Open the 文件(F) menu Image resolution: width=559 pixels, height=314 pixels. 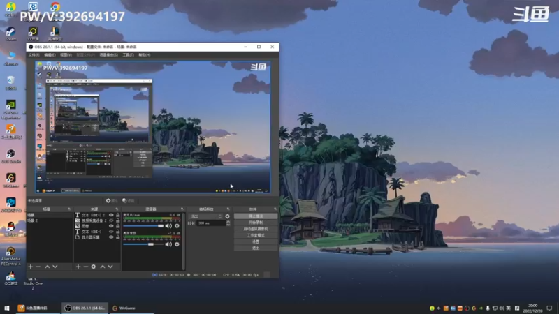click(34, 55)
